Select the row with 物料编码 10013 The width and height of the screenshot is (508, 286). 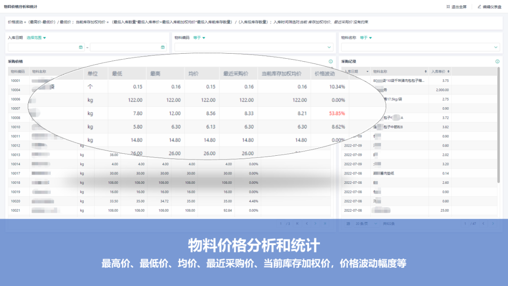(x=16, y=155)
